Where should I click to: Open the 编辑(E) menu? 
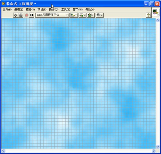[19, 10]
